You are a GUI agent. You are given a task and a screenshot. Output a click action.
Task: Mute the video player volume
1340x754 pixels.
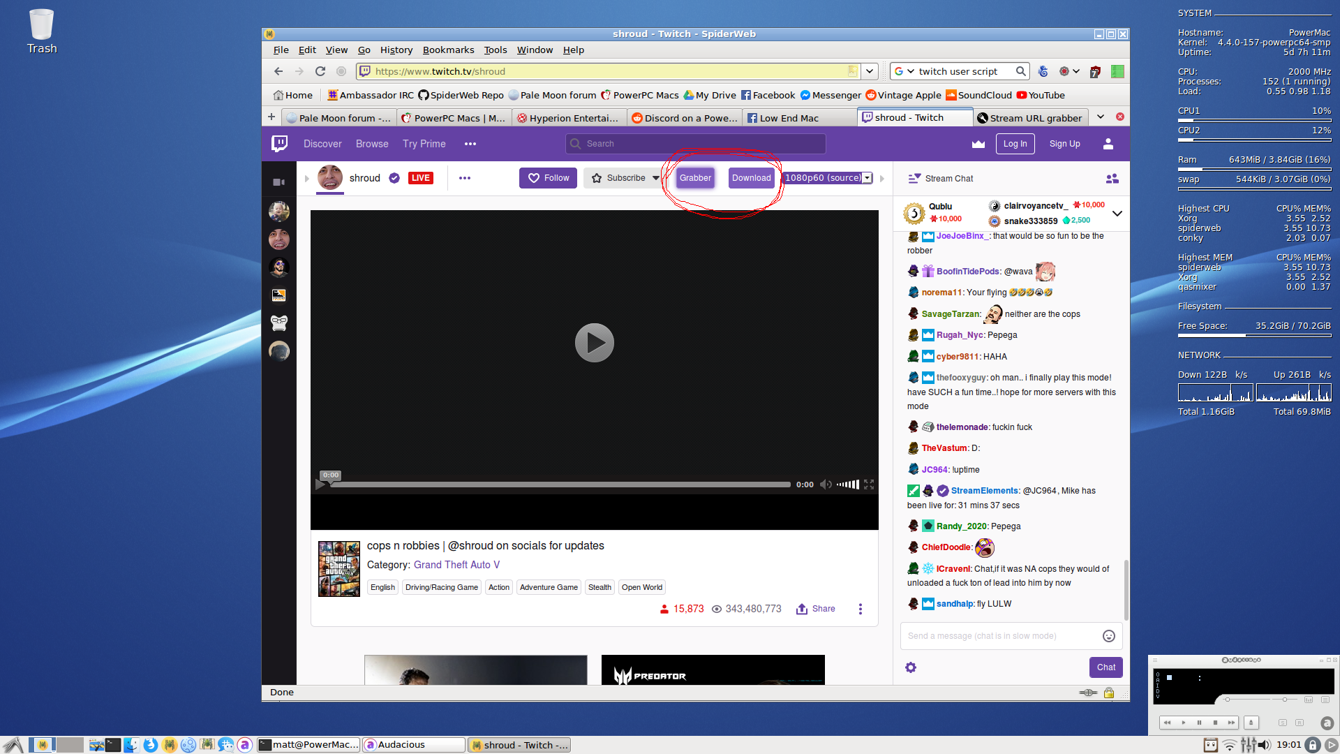tap(826, 485)
